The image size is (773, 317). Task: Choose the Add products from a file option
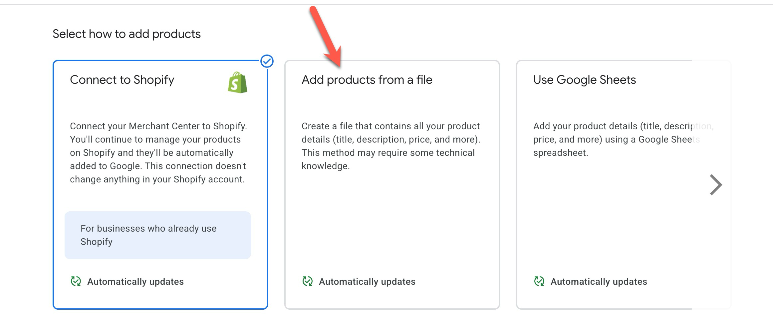[x=392, y=184]
